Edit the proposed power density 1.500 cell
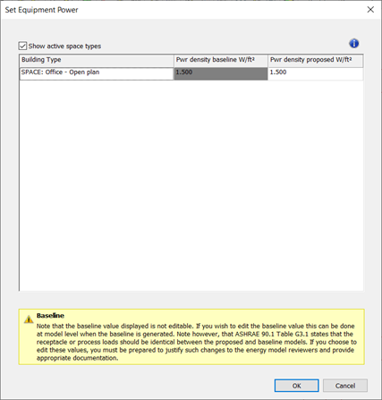The height and width of the screenshot is (400, 382). pyautogui.click(x=316, y=73)
